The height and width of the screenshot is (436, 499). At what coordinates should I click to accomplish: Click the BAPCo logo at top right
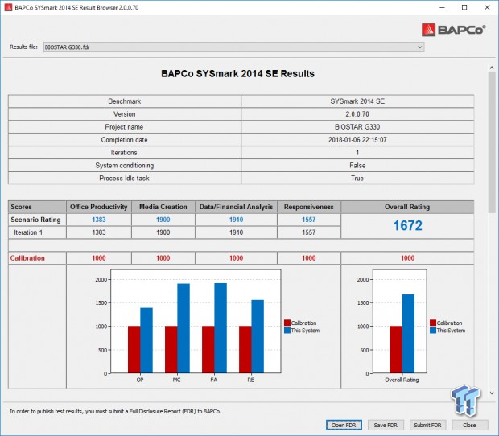point(453,30)
